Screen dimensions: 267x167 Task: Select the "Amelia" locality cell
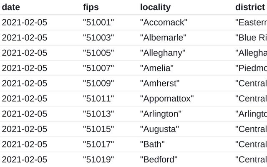(x=156, y=68)
